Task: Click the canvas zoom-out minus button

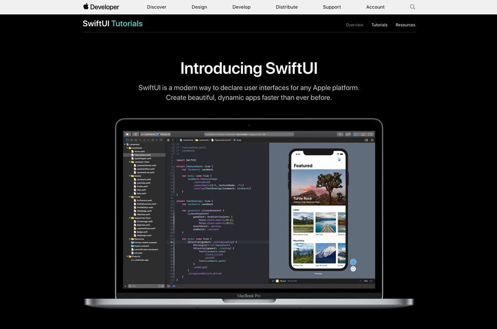Action: point(361,281)
